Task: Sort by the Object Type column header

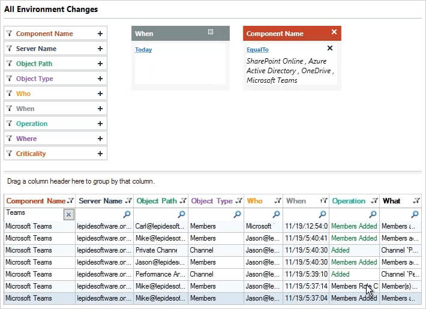Action: click(212, 201)
